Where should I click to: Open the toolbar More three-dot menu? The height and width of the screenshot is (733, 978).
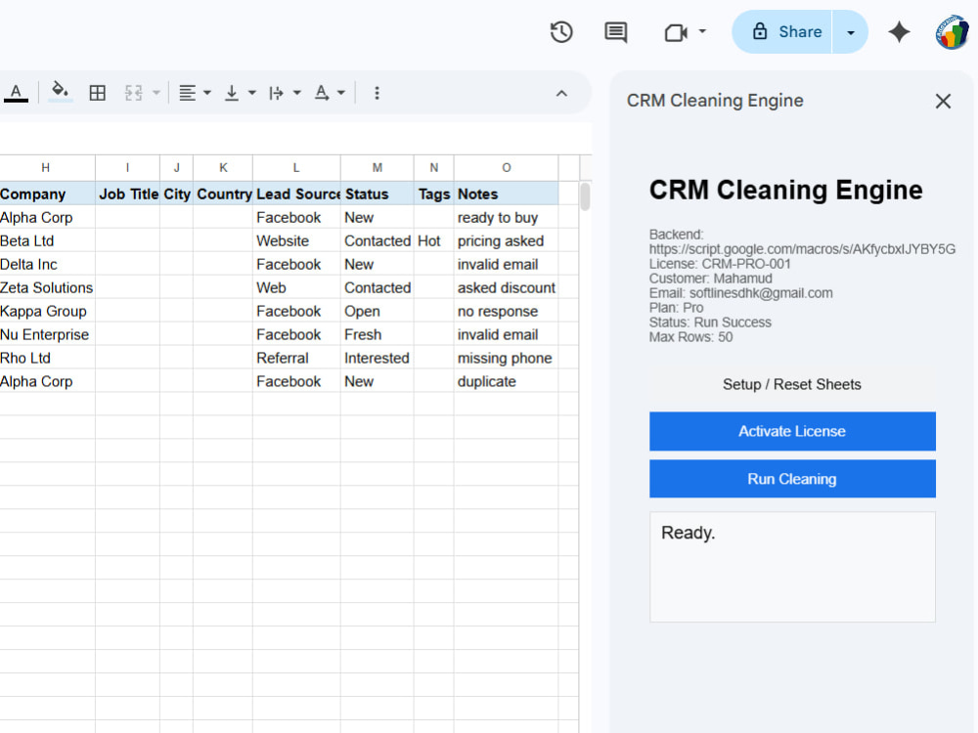click(377, 93)
